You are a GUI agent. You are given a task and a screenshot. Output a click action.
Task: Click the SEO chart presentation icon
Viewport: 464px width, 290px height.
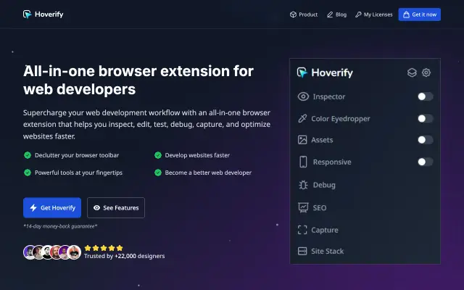click(303, 208)
